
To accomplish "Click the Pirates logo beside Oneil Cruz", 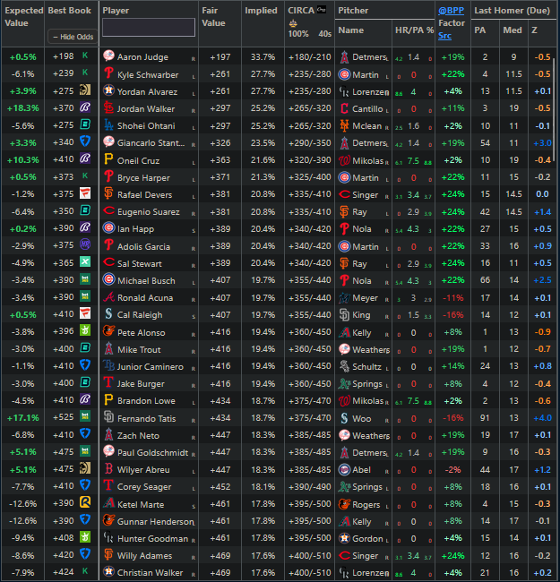I will click(108, 159).
